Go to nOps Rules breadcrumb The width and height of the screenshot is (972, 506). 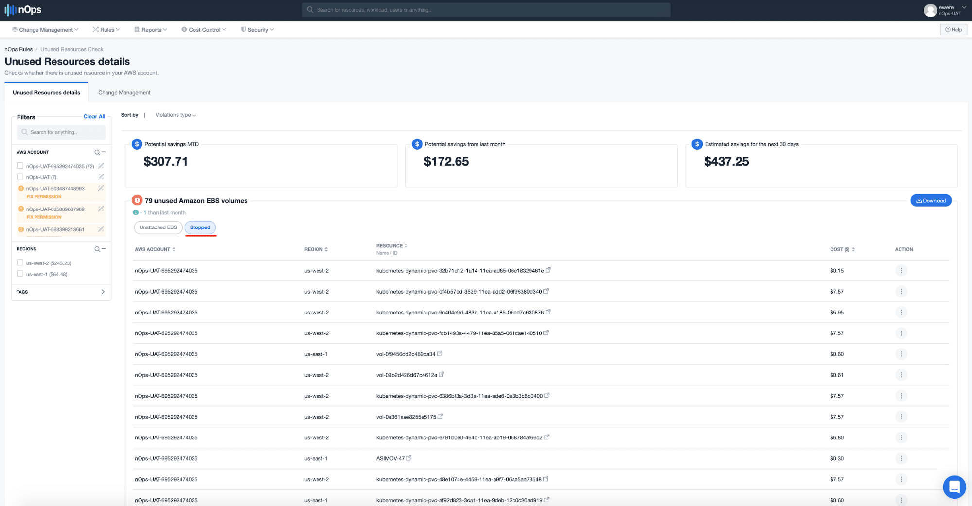click(x=18, y=49)
